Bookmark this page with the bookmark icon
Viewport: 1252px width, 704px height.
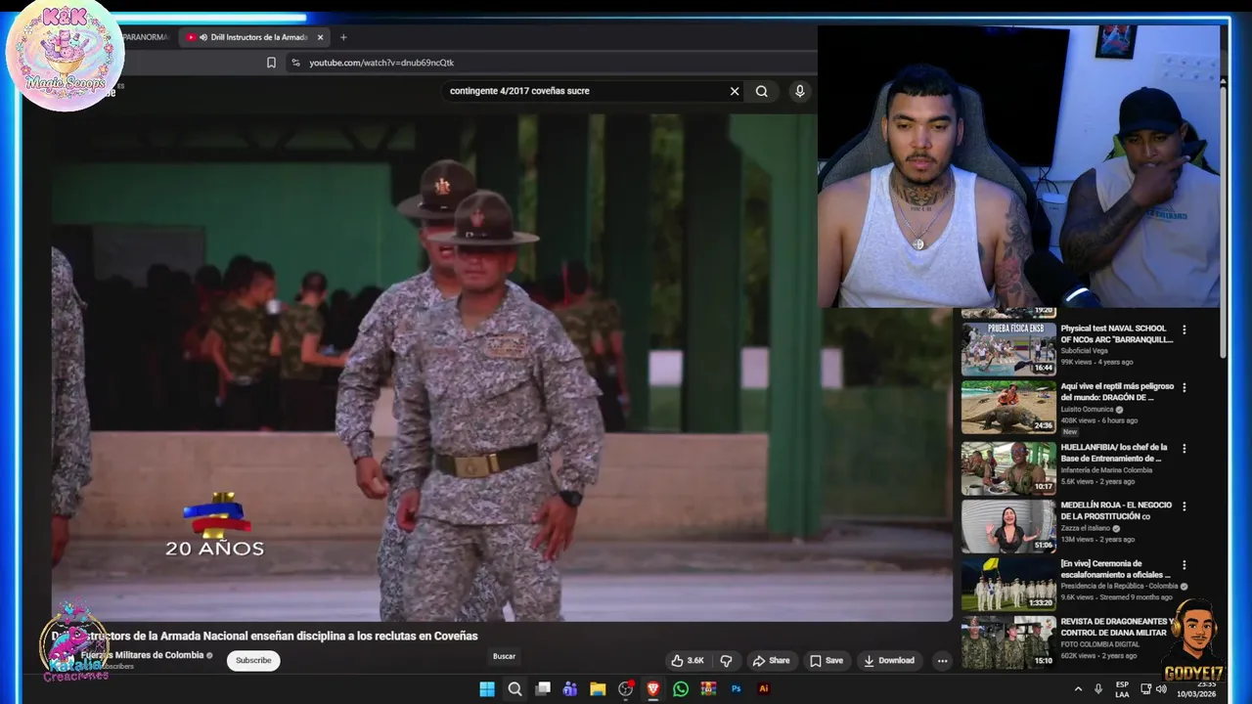[x=271, y=63]
